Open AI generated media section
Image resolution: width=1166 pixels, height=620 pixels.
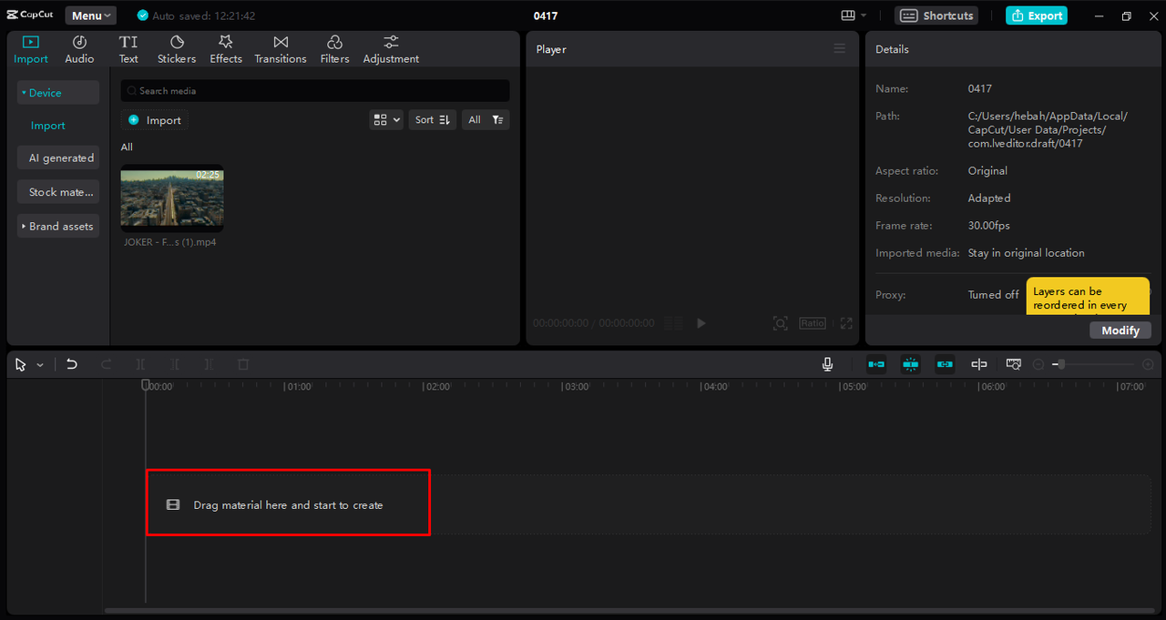click(58, 158)
